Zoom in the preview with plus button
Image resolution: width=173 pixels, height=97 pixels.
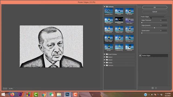click(6, 89)
